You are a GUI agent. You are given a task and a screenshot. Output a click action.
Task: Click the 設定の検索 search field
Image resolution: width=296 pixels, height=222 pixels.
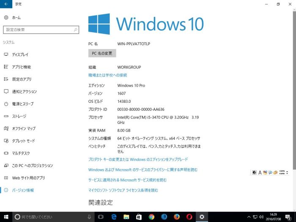tap(38, 30)
